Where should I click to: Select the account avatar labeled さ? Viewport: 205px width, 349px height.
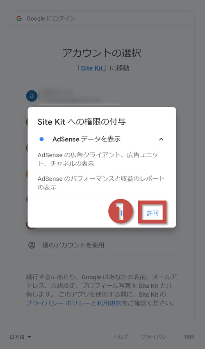click(32, 96)
